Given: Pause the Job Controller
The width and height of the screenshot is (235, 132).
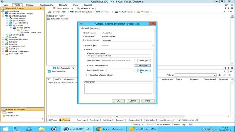Looking at the screenshot, I should click(53, 120).
